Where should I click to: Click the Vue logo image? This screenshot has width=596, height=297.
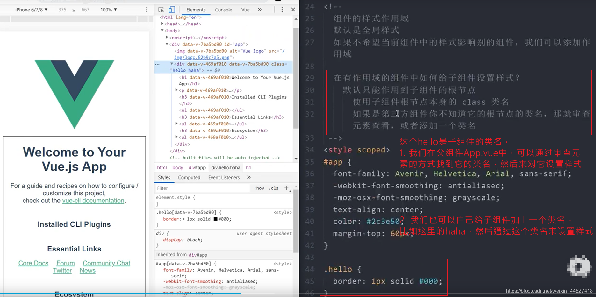74,94
